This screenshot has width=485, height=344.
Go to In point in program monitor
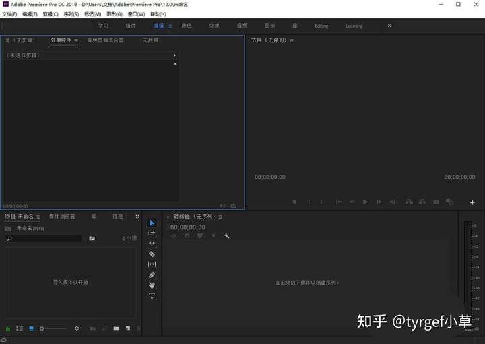(339, 202)
